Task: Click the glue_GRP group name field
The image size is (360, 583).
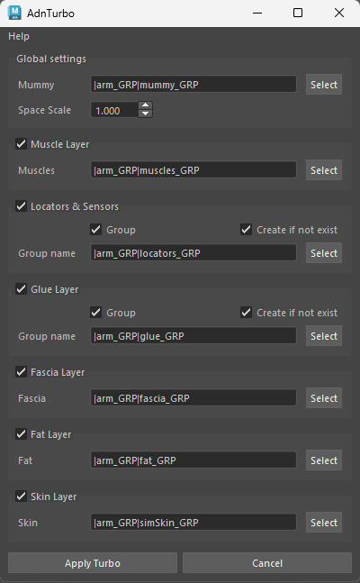Action: tap(193, 336)
